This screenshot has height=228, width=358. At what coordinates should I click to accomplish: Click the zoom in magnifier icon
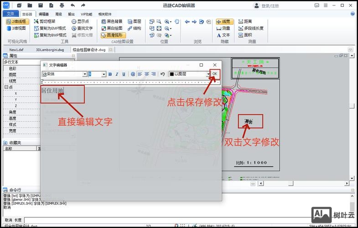pos(167,22)
